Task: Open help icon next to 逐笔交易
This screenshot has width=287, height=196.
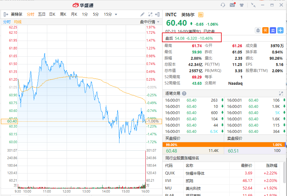Action: (x=184, y=93)
